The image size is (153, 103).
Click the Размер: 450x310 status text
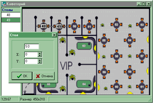32,99
